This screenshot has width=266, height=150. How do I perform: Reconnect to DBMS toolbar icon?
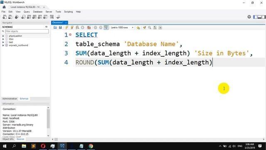58,17
